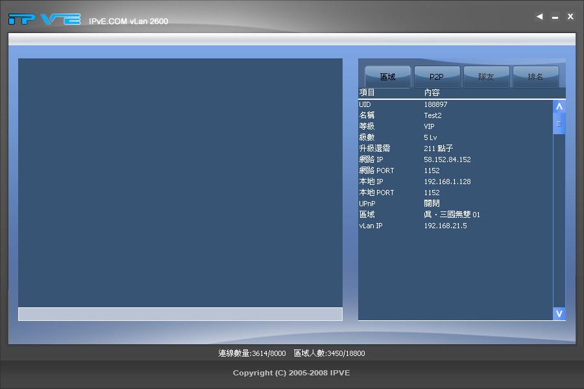This screenshot has width=584, height=389.
Task: Select network IP 58.152.84.152
Action: 447,159
